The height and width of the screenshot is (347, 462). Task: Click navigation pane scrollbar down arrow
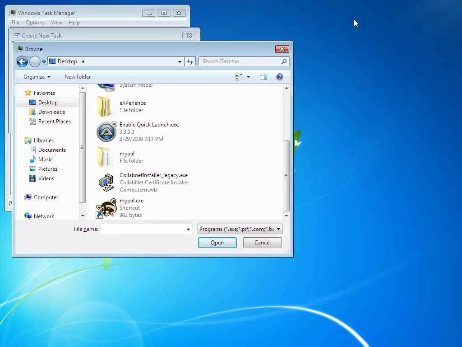tap(83, 216)
